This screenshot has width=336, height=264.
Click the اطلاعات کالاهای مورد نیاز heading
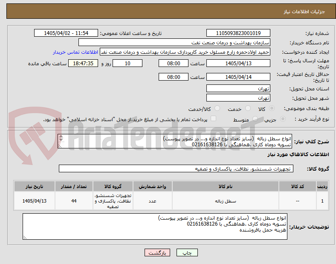(x=298, y=154)
